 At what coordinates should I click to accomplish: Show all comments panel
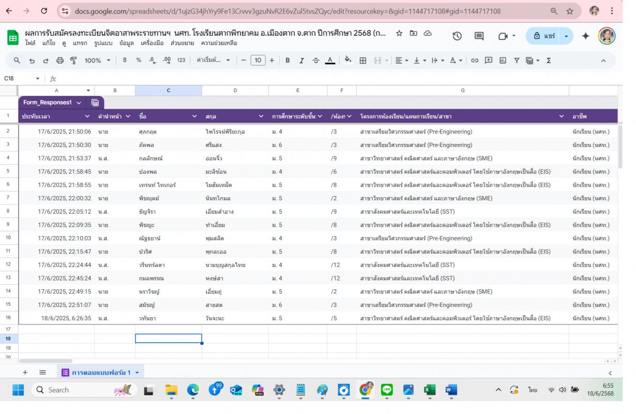point(479,36)
